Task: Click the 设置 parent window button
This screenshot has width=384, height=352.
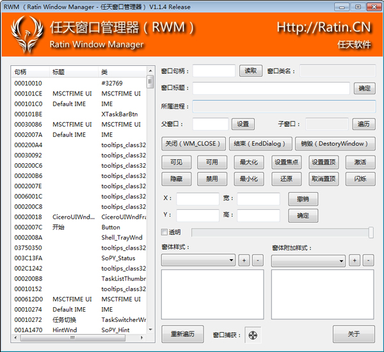Action: pos(243,124)
